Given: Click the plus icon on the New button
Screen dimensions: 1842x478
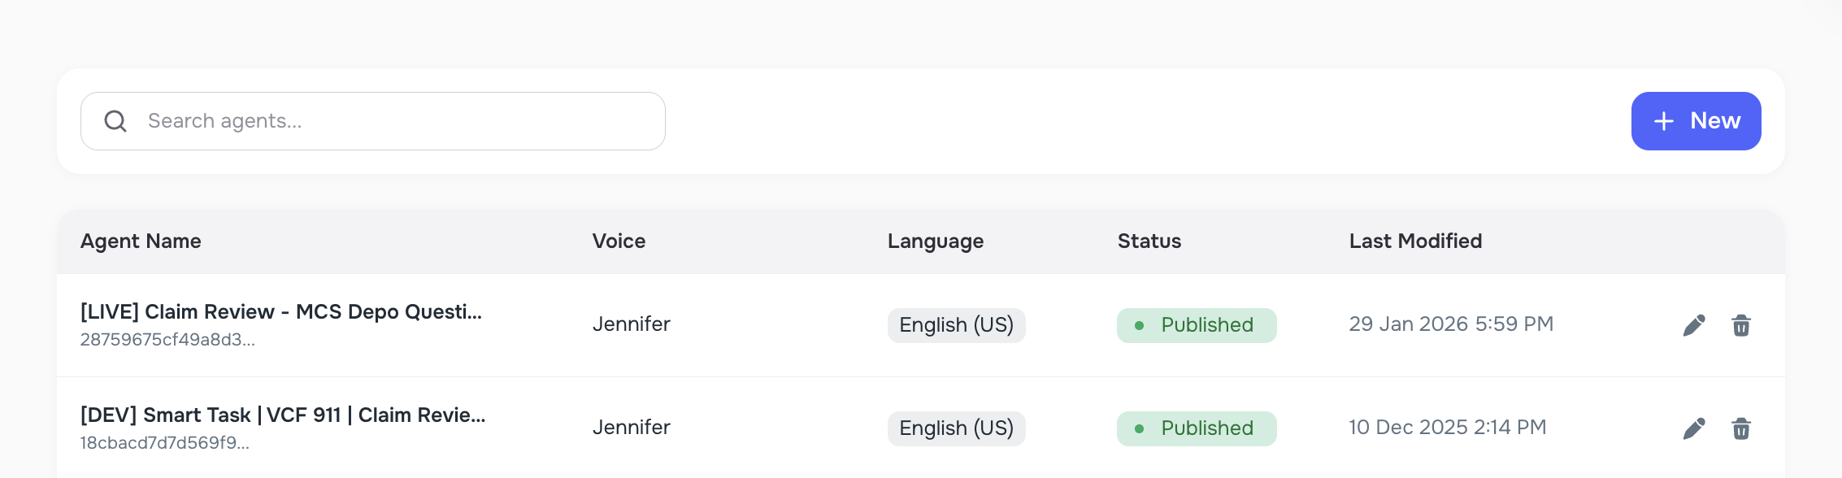Looking at the screenshot, I should coord(1664,120).
